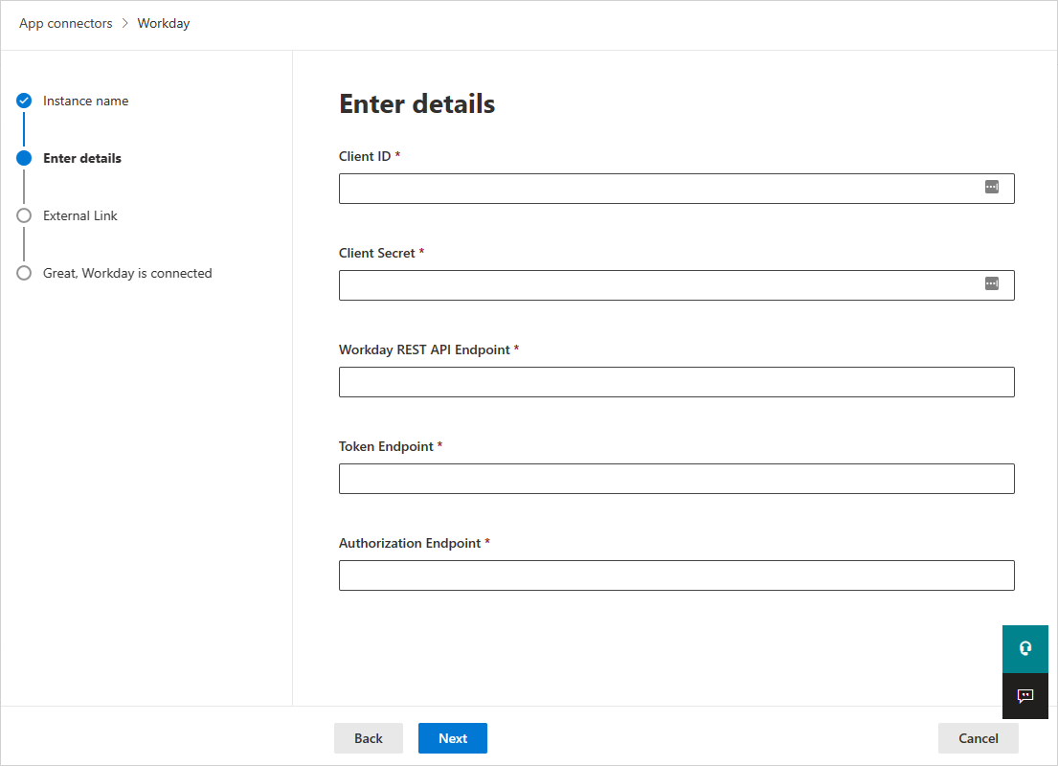Cancel the connector setup

coord(978,738)
